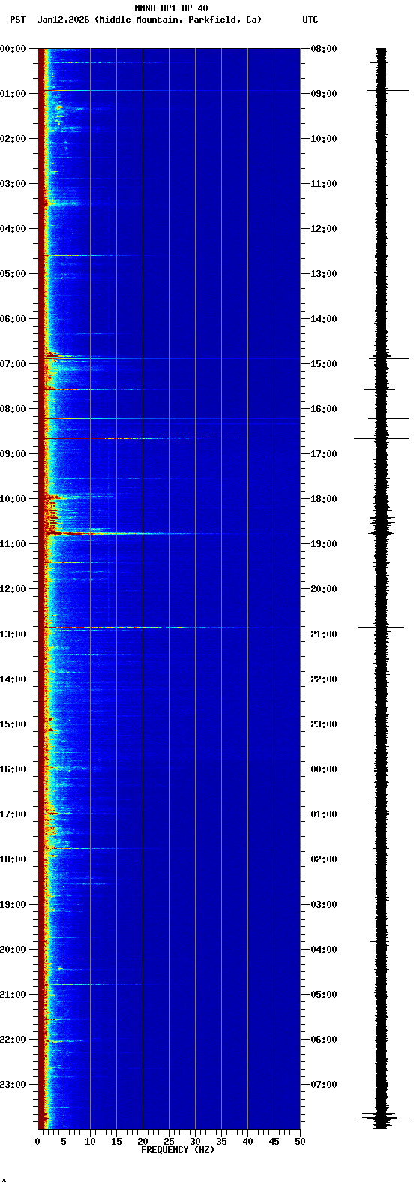Click the UTC time label '07:00'
The width and height of the screenshot is (414, 1189).
tap(324, 1085)
